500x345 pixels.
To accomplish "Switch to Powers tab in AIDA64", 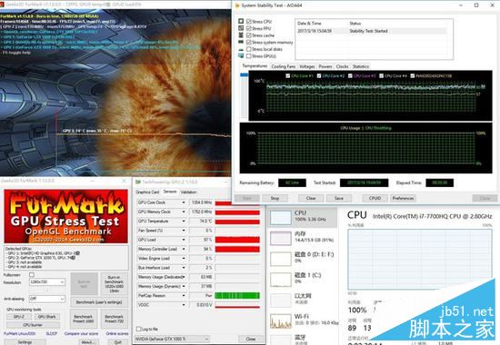I will [x=325, y=66].
